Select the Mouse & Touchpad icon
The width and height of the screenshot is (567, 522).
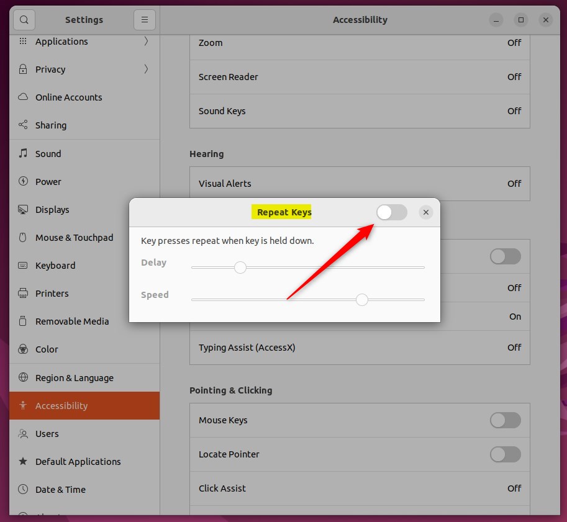[x=22, y=237]
